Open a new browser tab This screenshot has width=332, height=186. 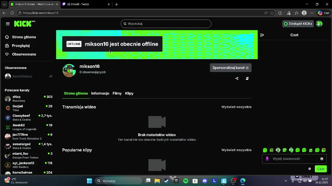click(116, 4)
